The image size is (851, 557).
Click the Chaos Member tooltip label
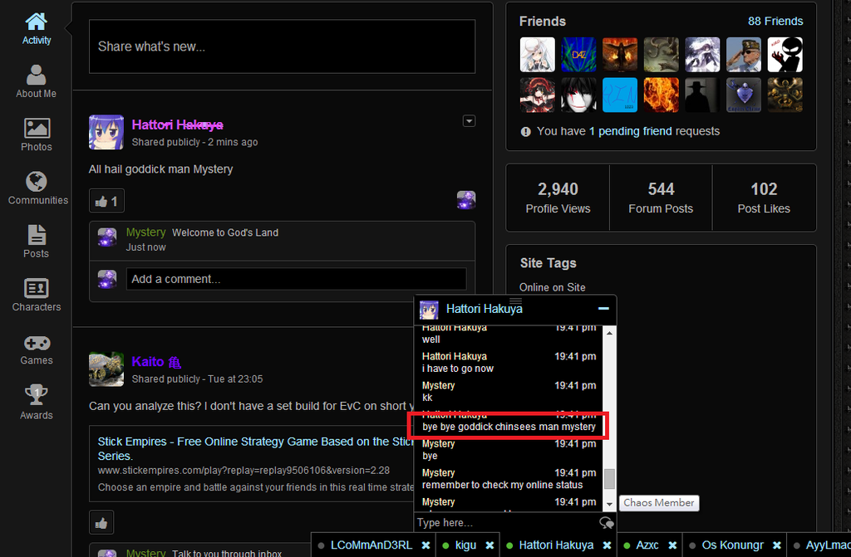(x=659, y=503)
